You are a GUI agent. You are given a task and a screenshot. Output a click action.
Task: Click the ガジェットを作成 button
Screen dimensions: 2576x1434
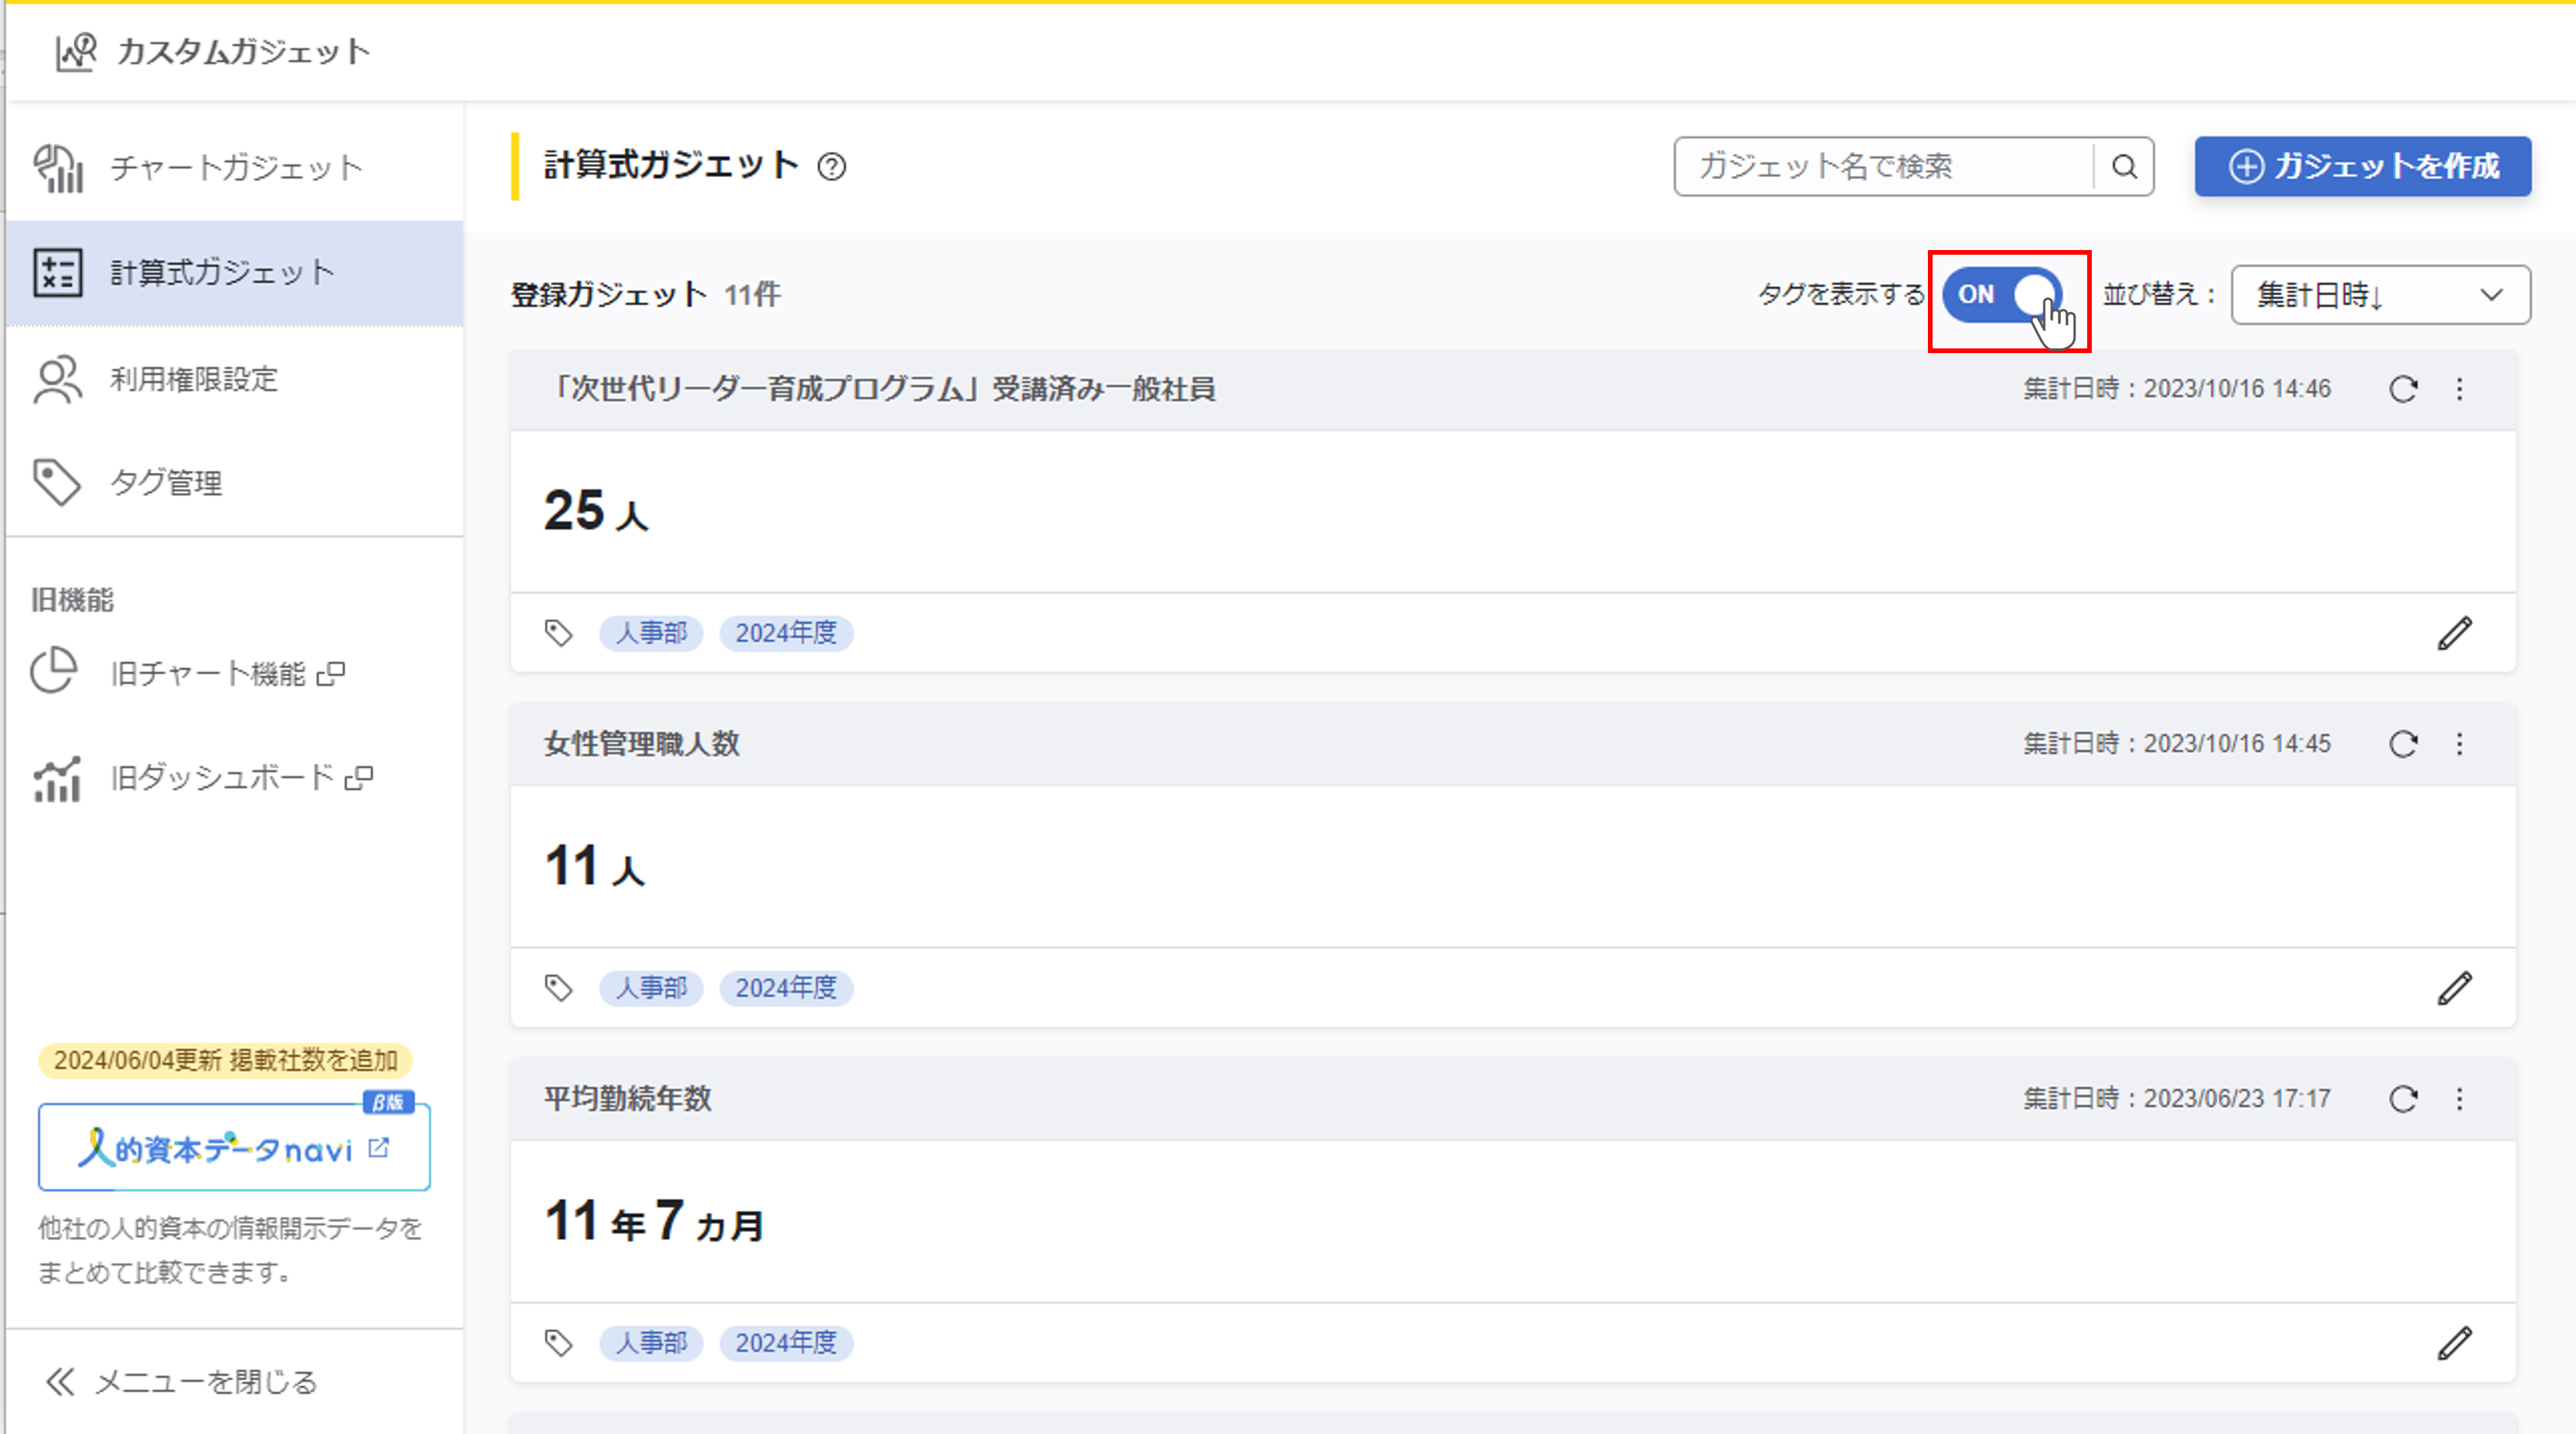(2363, 166)
